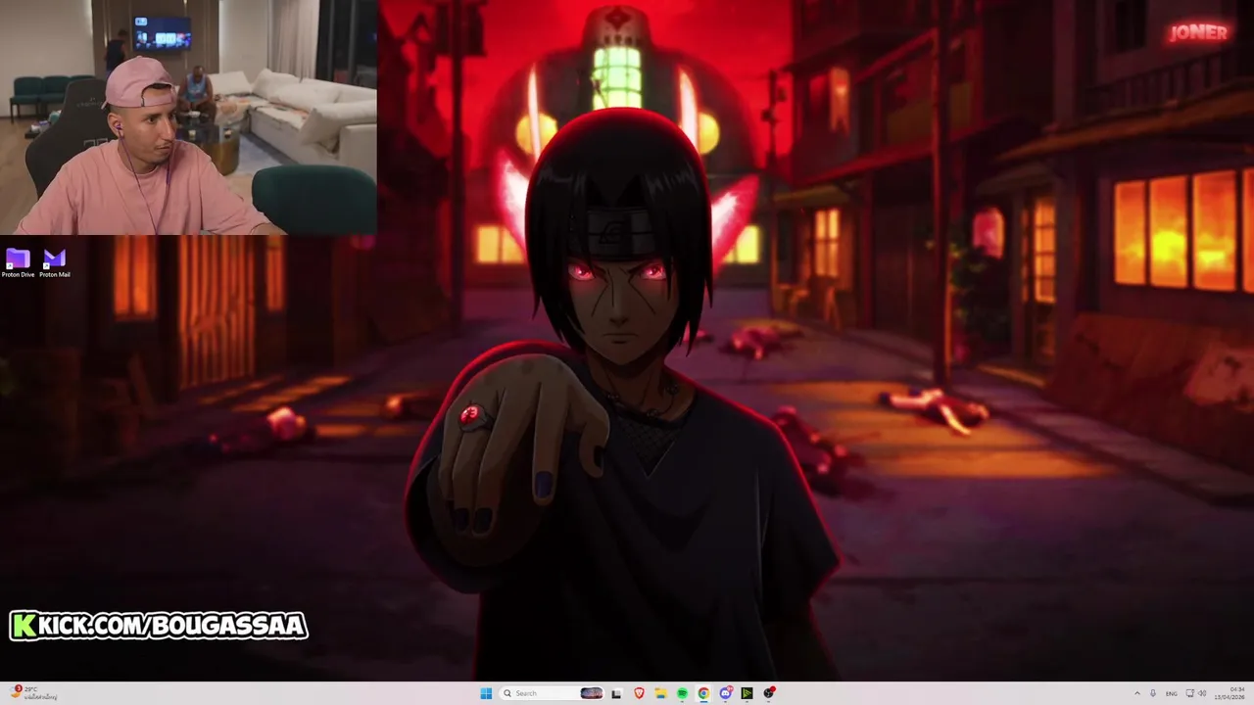1254x705 pixels.
Task: Open the clock and date flyout
Action: point(1230,693)
